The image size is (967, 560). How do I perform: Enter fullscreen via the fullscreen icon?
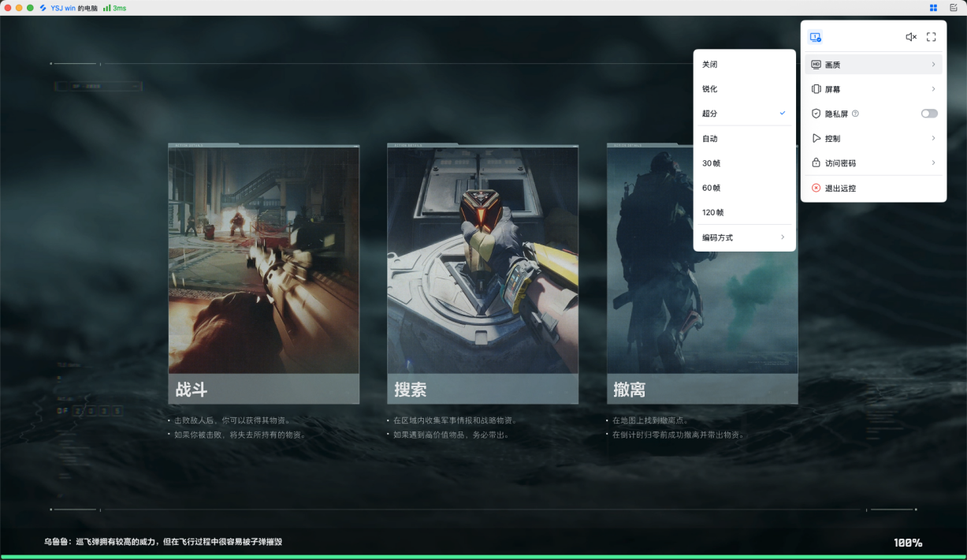coord(931,37)
